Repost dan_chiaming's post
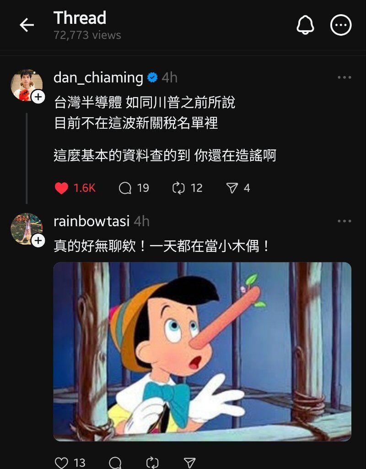366x469 pixels. coord(179,188)
